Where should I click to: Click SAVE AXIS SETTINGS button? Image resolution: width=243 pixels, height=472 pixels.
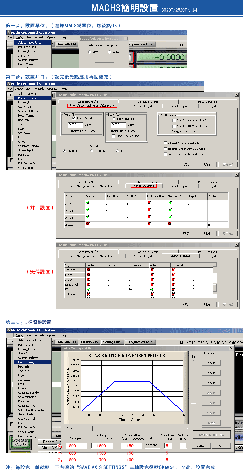(x=212, y=435)
